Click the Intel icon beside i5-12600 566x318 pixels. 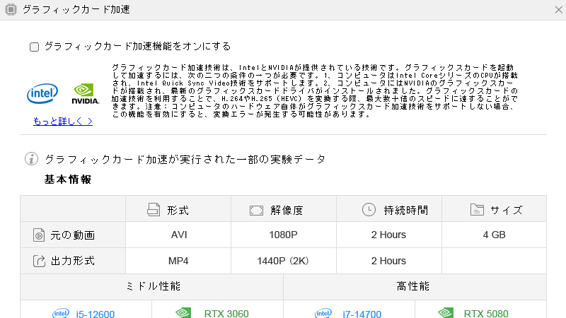point(61,313)
